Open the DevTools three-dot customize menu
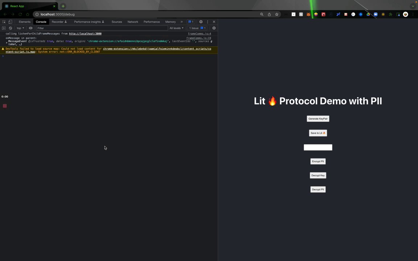 (208, 22)
